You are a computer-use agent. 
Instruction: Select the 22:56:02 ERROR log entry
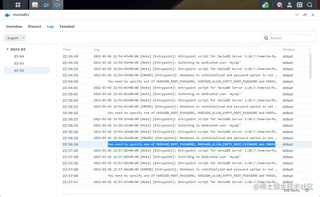(186, 107)
